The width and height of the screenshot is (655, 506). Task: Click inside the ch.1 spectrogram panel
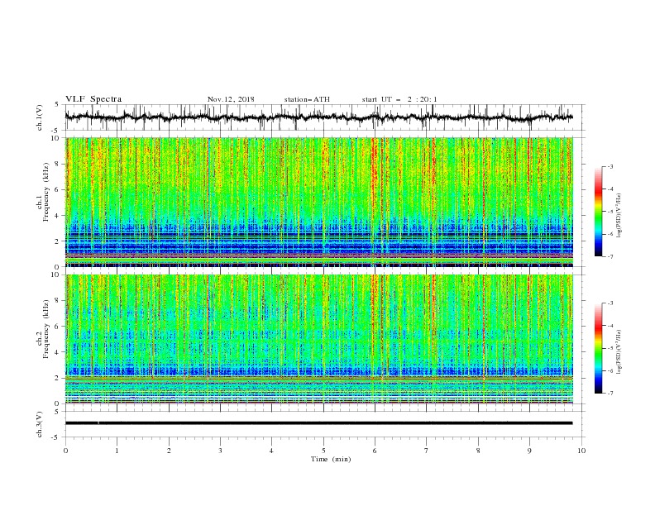(319, 202)
